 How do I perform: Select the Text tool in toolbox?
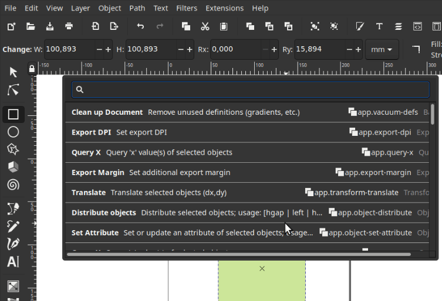point(13,261)
